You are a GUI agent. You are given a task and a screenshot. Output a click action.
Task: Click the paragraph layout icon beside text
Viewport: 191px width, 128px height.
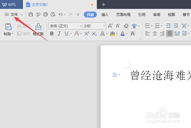pos(115,75)
